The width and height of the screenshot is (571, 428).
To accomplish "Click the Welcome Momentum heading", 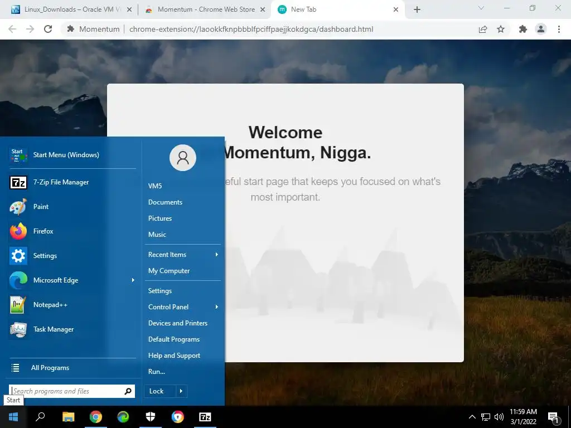I will pyautogui.click(x=285, y=142).
